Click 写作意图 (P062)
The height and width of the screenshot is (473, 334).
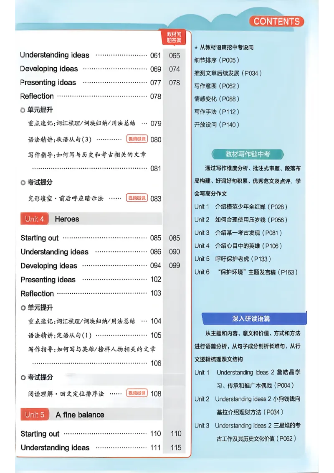(x=216, y=86)
